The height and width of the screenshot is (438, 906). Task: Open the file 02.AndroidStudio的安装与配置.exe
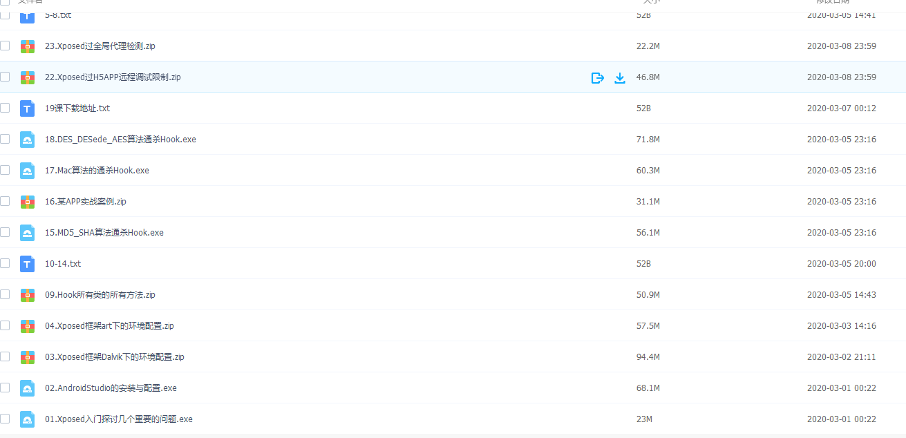pyautogui.click(x=111, y=388)
